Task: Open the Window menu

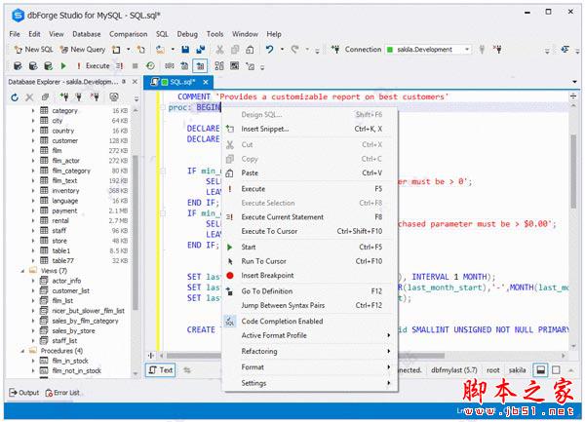Action: pyautogui.click(x=245, y=34)
